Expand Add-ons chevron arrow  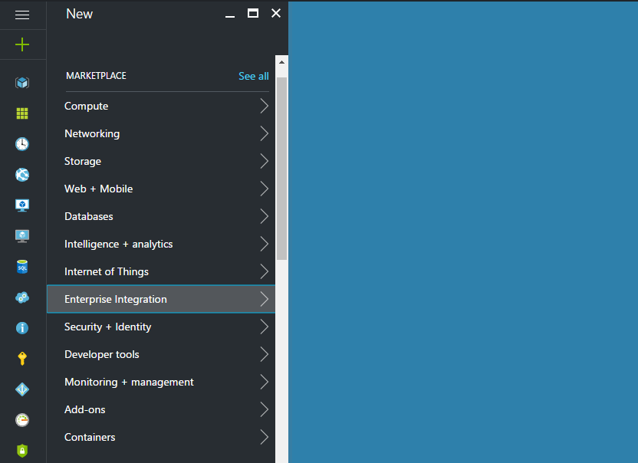point(265,409)
